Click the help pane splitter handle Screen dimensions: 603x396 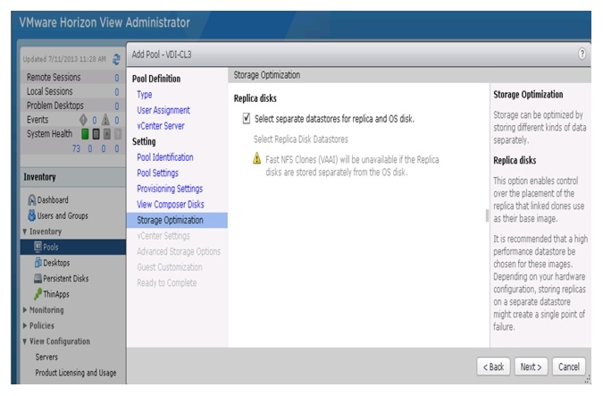coord(488,215)
